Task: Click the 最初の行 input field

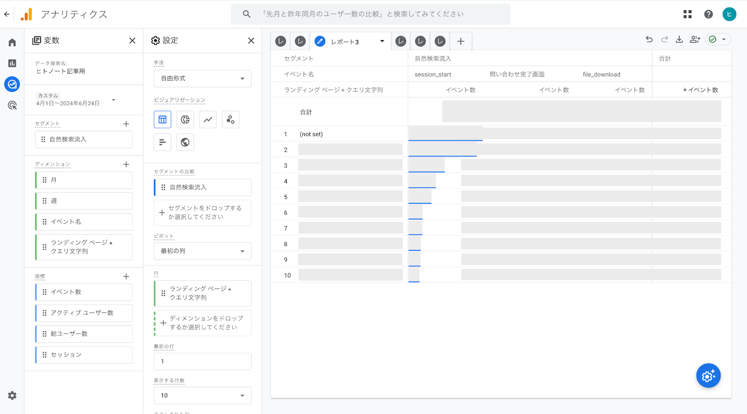Action: [203, 361]
